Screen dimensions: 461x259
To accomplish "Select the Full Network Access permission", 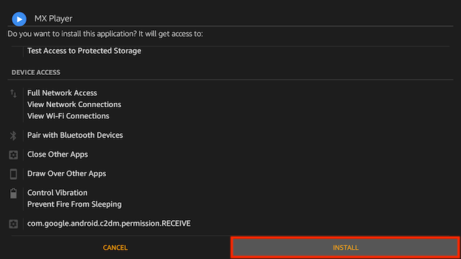I will click(x=62, y=93).
